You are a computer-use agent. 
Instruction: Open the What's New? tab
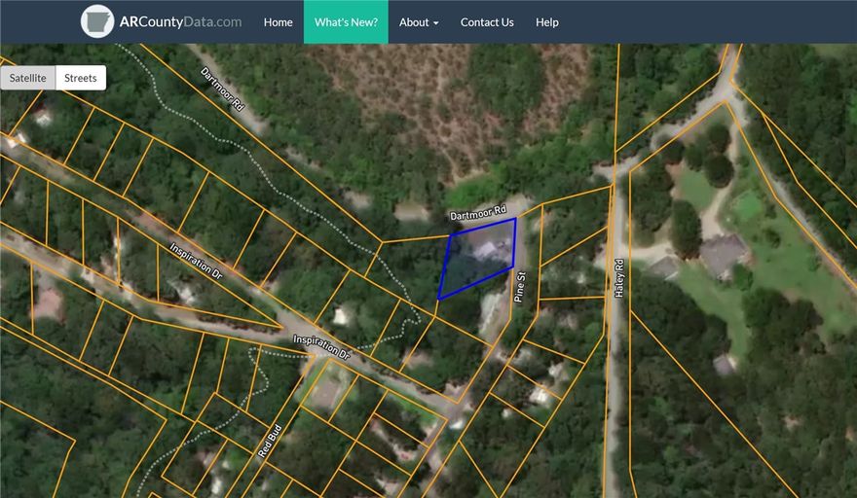[x=346, y=21]
